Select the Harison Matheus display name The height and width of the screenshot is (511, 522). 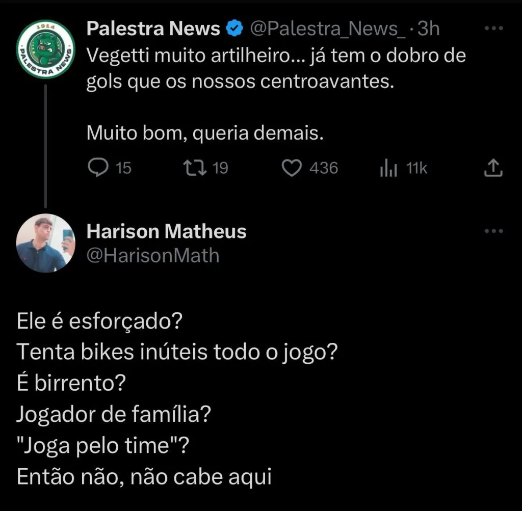pyautogui.click(x=167, y=232)
